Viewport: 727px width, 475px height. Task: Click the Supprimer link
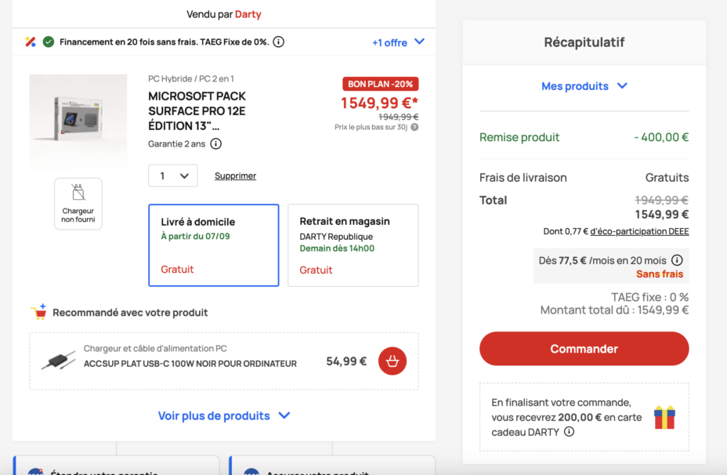[x=235, y=176]
